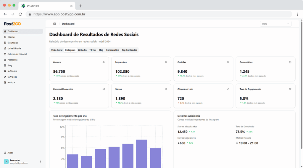The height and width of the screenshot is (168, 303).
Task: Click the 86.750 Alcance value
Action: (59, 71)
